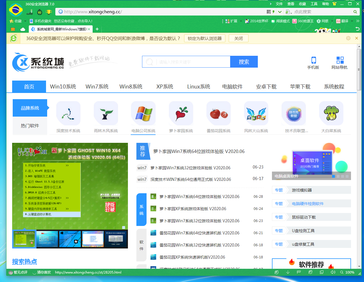Select the second banner carousel dot

pyautogui.click(x=338, y=176)
